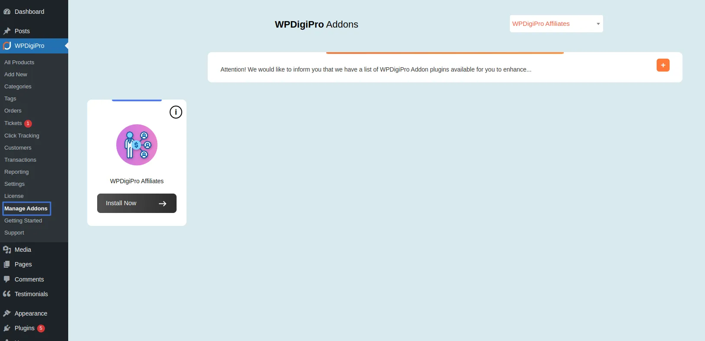
Task: Open Getting Started submenu item
Action: pos(23,221)
